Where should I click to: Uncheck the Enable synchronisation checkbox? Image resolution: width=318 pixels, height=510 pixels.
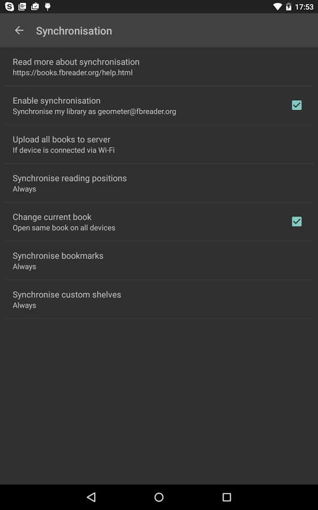(296, 105)
